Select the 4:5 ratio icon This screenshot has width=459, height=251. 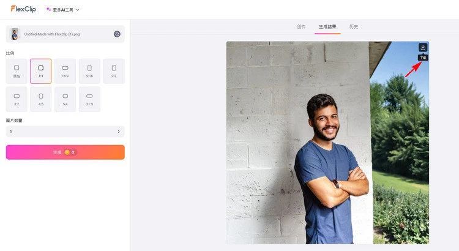(x=40, y=99)
